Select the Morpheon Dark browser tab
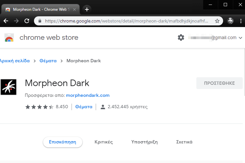The height and width of the screenshot is (163, 245). pyautogui.click(x=40, y=9)
